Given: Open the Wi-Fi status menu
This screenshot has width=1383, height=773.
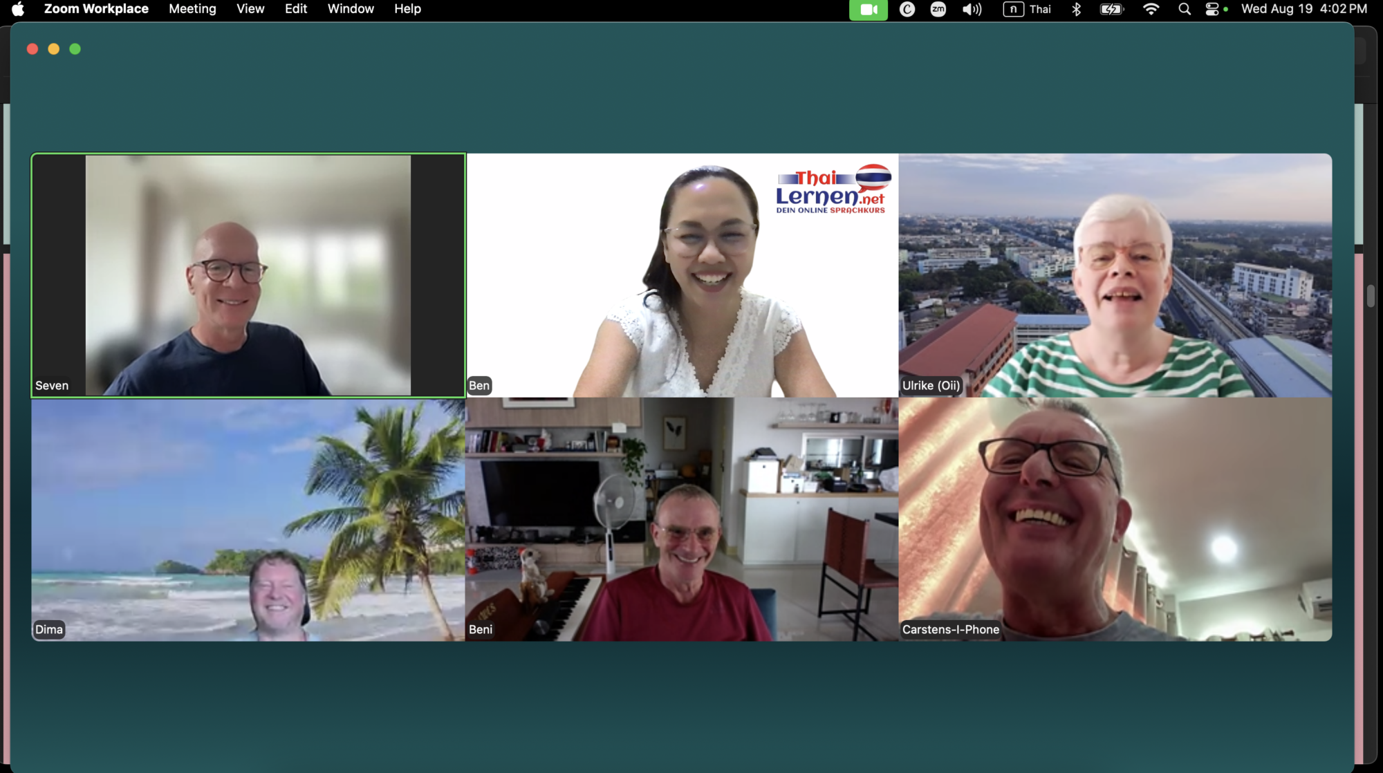Looking at the screenshot, I should point(1151,9).
